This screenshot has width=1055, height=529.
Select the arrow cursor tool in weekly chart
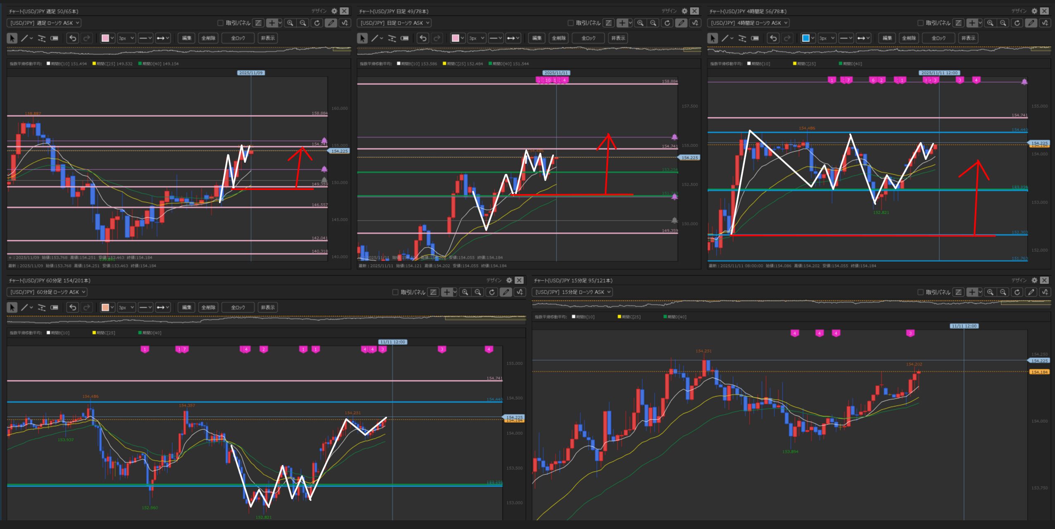click(12, 38)
